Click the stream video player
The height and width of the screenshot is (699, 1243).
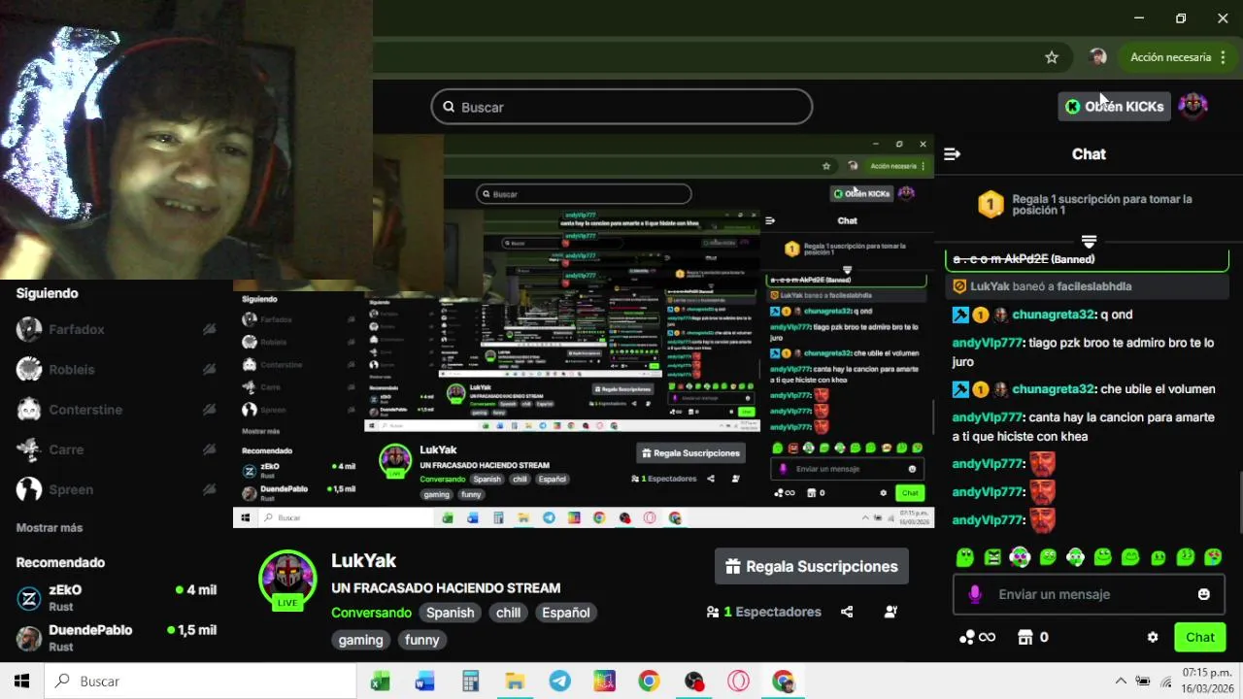[x=583, y=330]
